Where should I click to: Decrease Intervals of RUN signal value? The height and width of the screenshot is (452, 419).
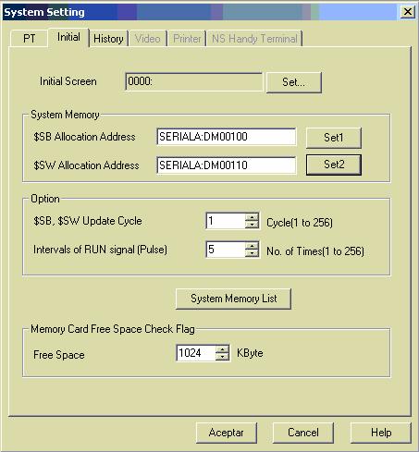click(x=252, y=253)
